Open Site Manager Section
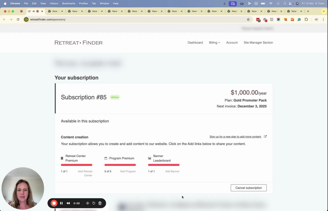328x211 pixels. pos(258,43)
